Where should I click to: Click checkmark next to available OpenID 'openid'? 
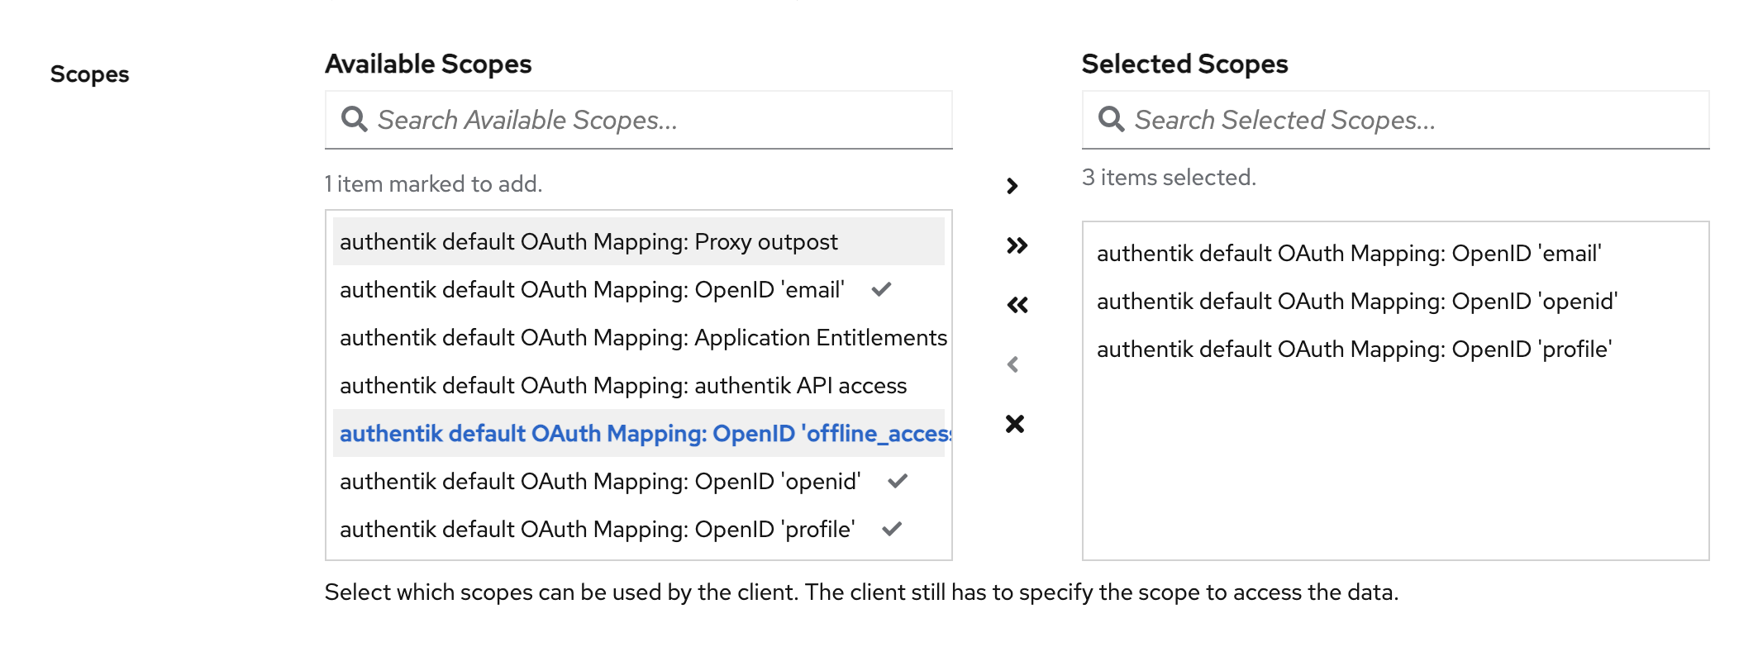point(898,481)
